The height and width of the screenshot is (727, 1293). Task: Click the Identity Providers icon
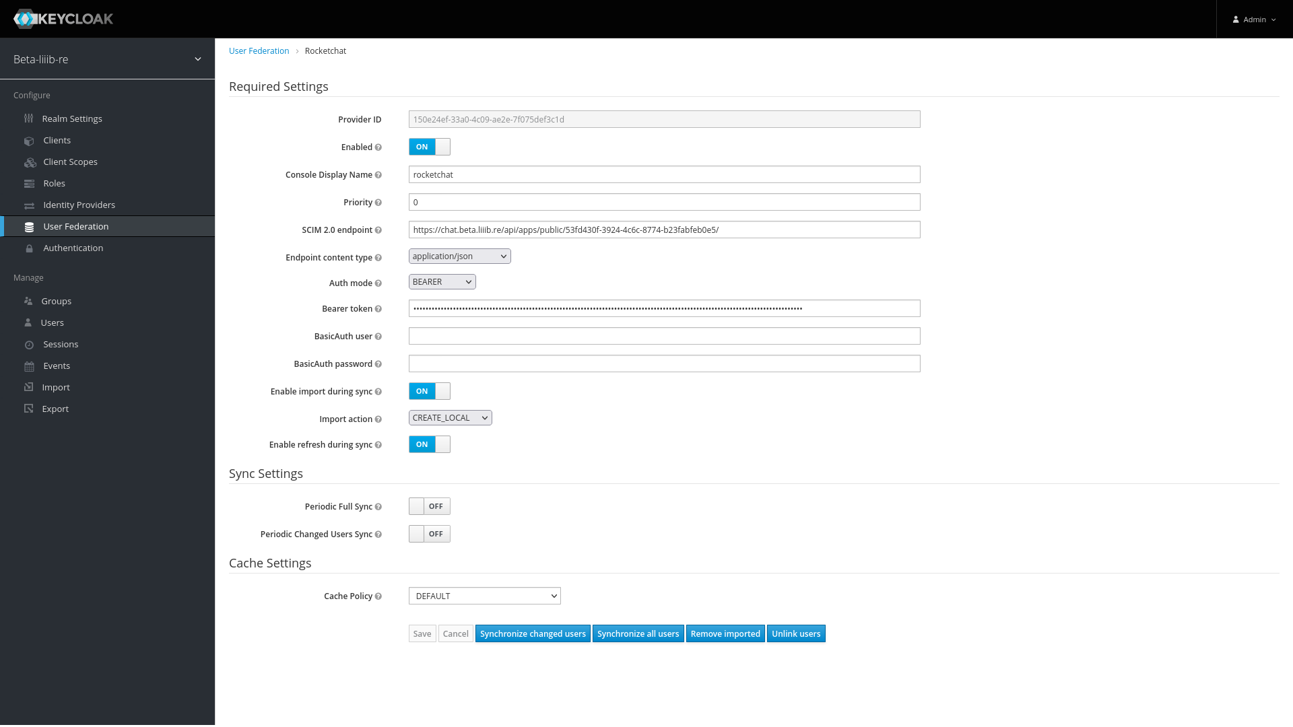pyautogui.click(x=30, y=204)
